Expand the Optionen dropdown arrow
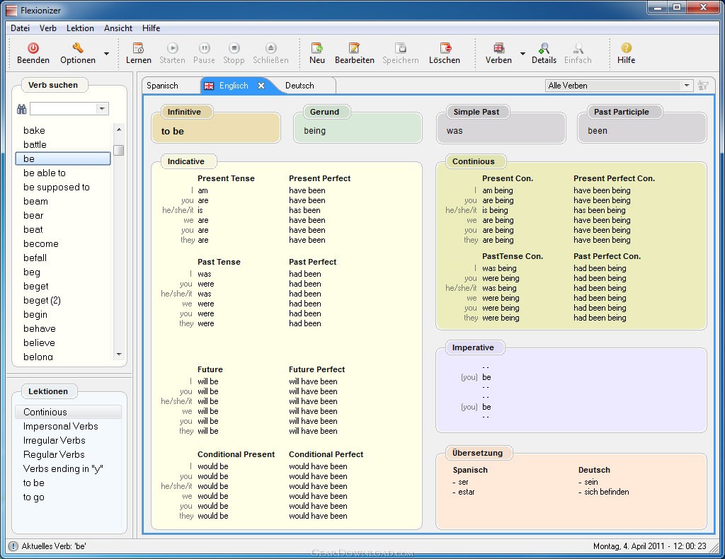This screenshot has width=725, height=559. 106,54
